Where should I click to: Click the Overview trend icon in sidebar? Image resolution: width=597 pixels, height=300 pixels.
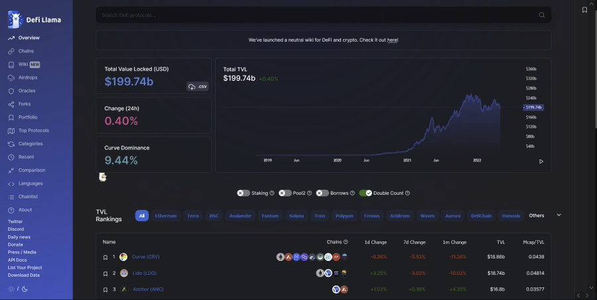click(x=11, y=38)
